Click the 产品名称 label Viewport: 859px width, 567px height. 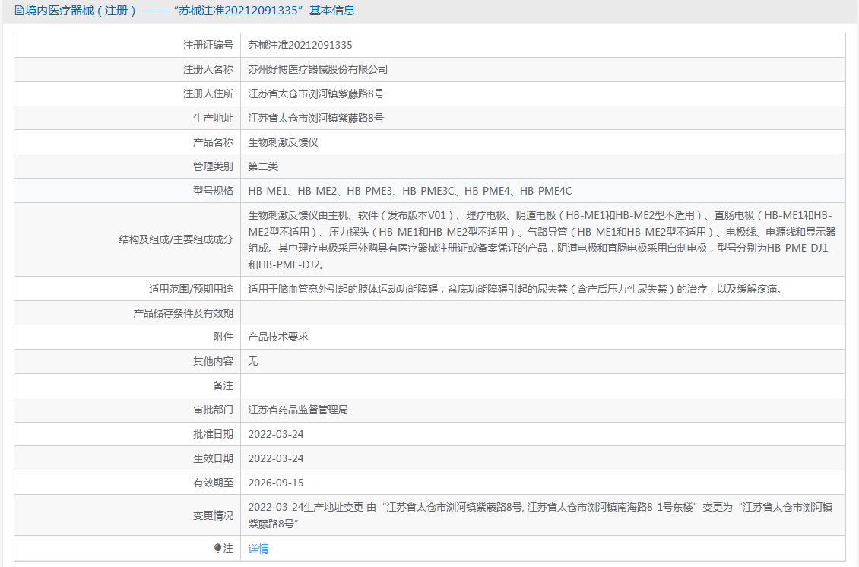coord(213,142)
